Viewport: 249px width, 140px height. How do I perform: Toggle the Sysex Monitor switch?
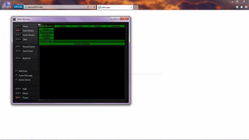tap(18, 35)
